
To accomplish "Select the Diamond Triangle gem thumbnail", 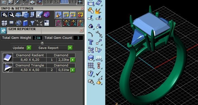I will [8, 68].
